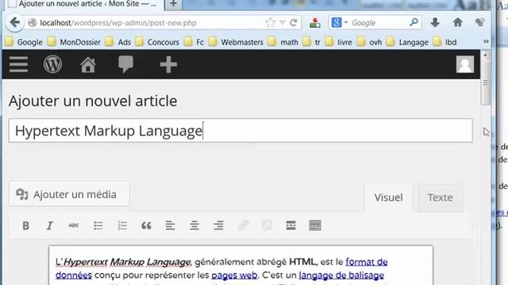Toggle Bold formatting in the editor toolbar

(25, 226)
